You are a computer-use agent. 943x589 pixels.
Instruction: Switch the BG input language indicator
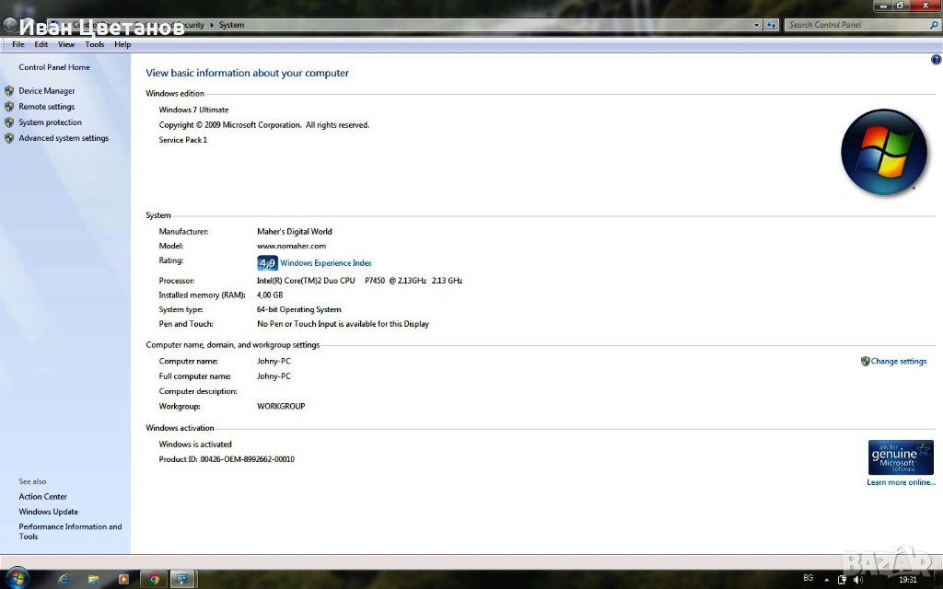(x=808, y=578)
